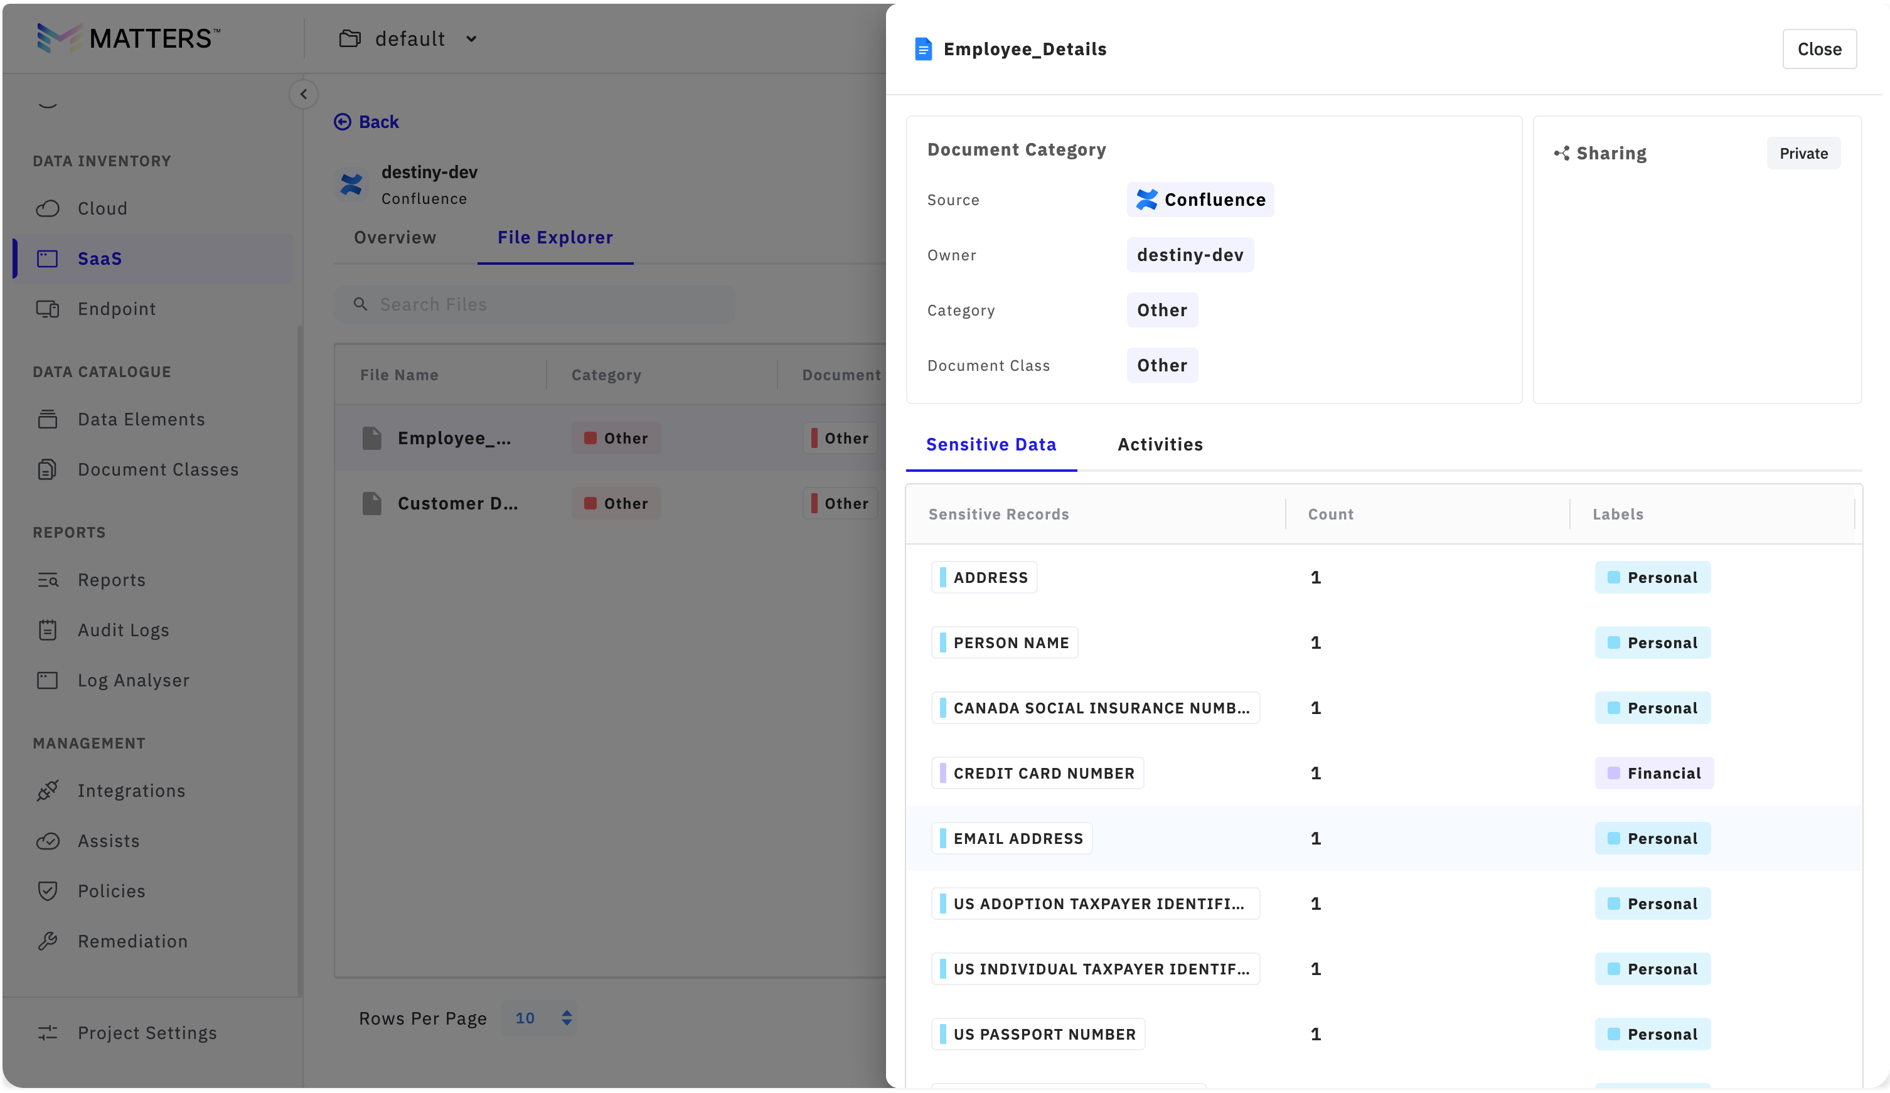Click the ADDRESS sensitive record tag

(x=984, y=577)
